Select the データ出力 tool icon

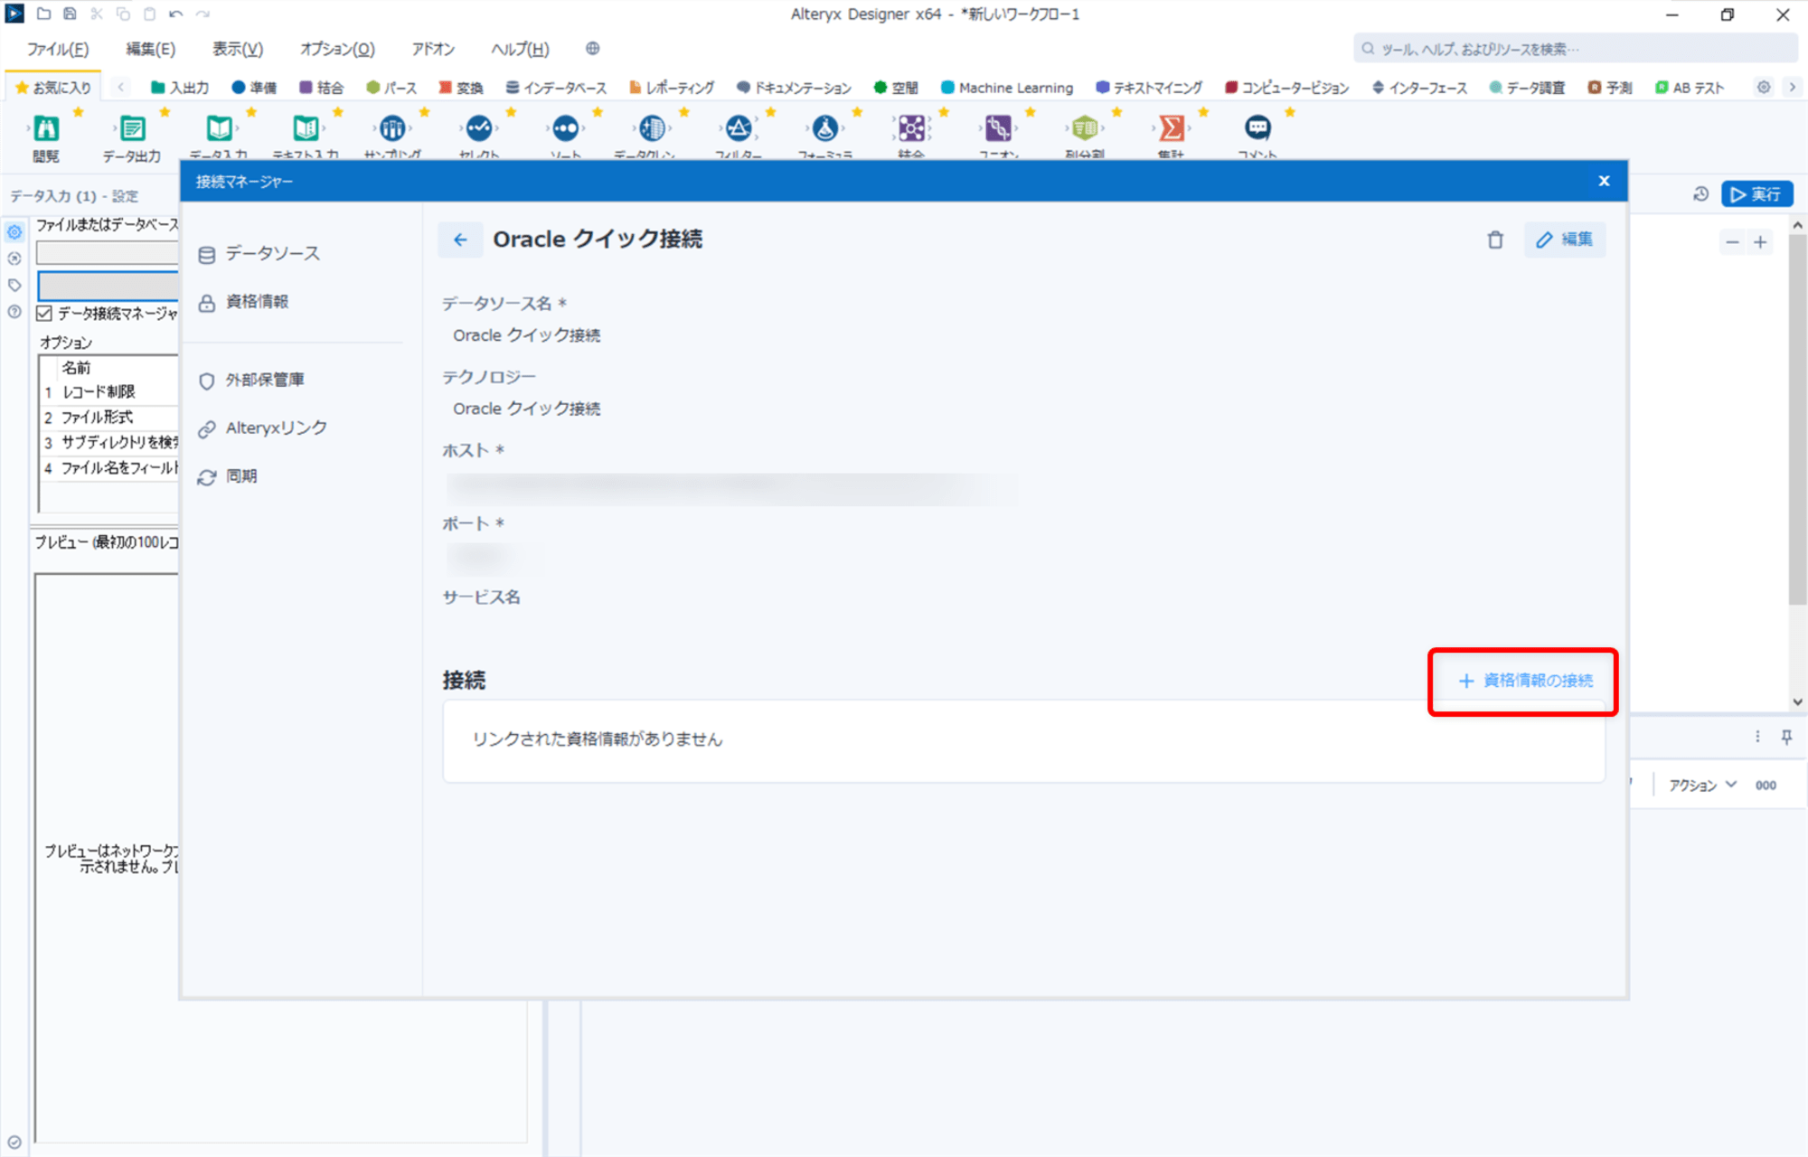click(132, 129)
